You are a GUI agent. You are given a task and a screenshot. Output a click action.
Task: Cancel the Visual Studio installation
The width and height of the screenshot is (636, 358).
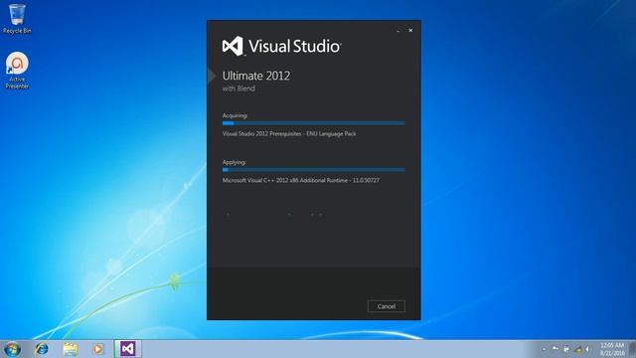tap(387, 306)
